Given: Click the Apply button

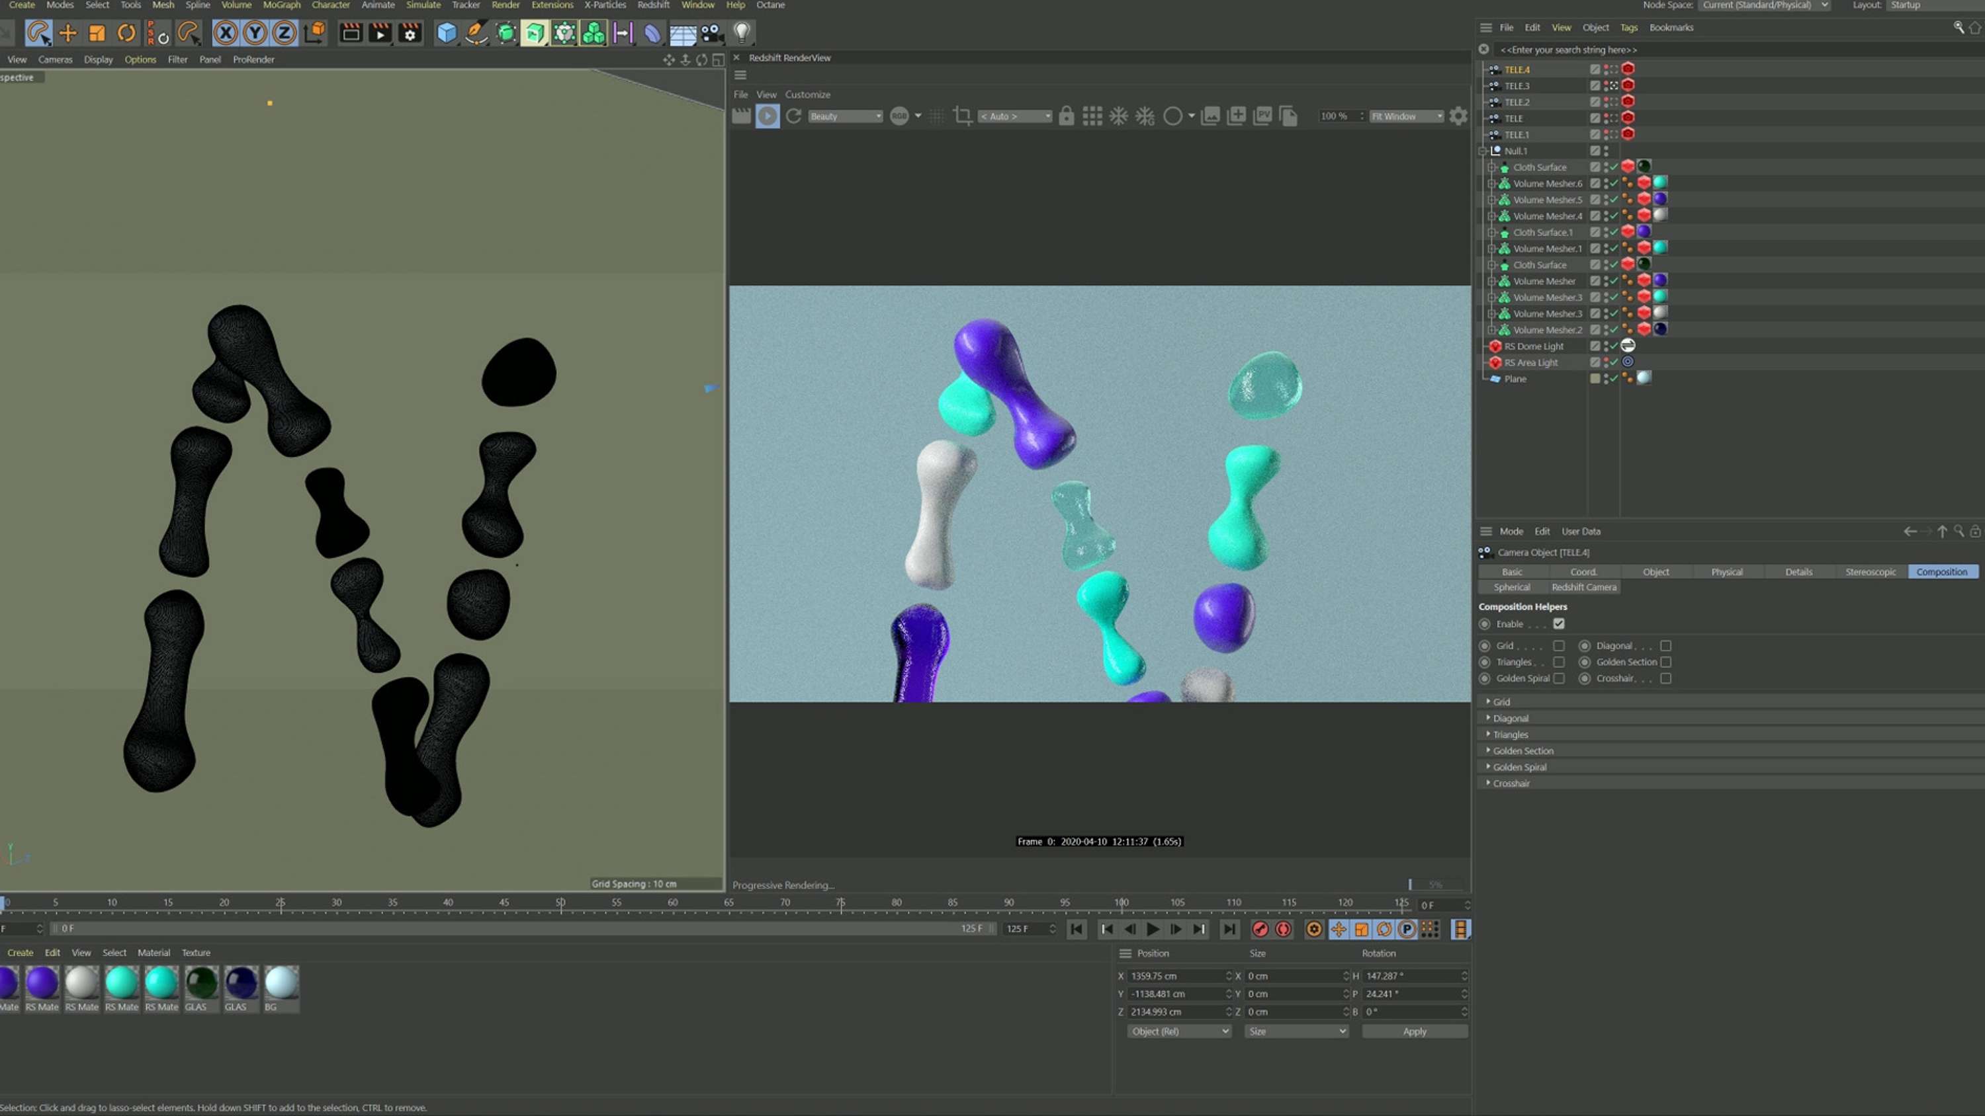Looking at the screenshot, I should point(1415,1031).
